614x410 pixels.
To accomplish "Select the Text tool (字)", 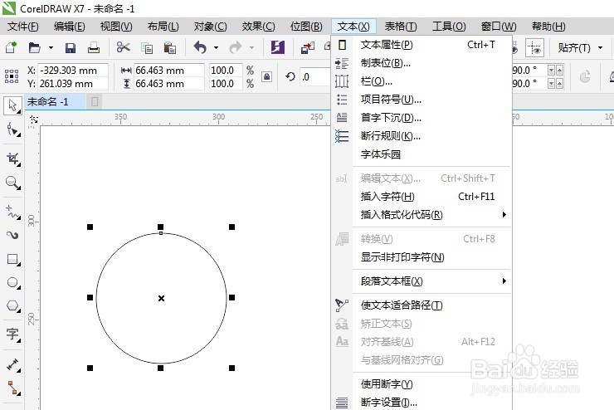I will (12, 334).
